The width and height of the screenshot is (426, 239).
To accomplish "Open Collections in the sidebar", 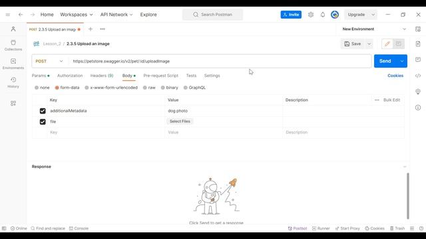I will pos(13,45).
